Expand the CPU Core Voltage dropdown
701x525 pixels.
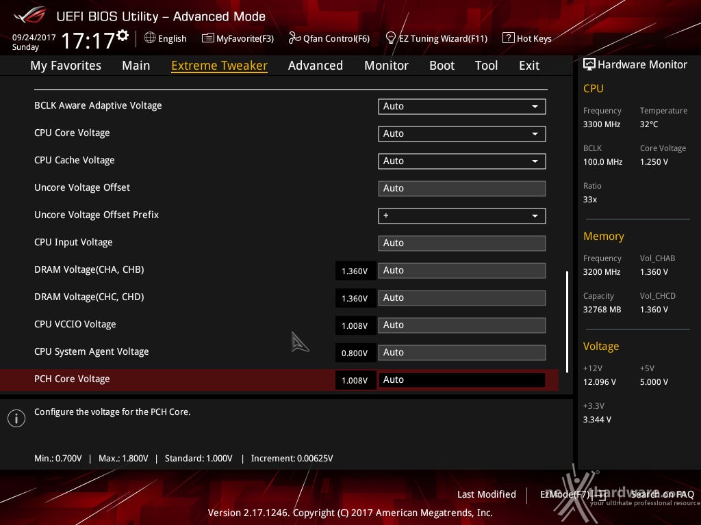tap(462, 134)
